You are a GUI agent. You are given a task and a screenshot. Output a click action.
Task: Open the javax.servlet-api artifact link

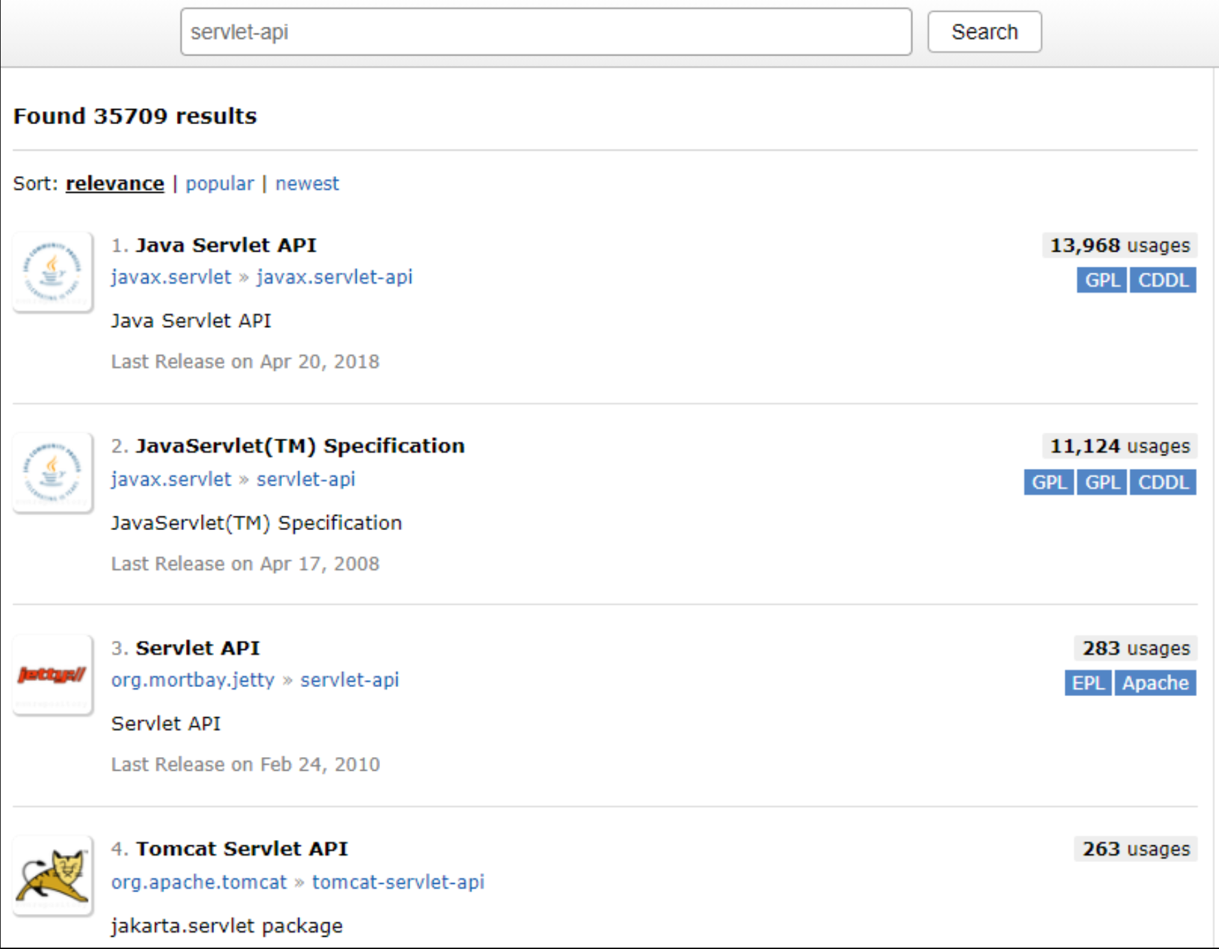coord(335,277)
